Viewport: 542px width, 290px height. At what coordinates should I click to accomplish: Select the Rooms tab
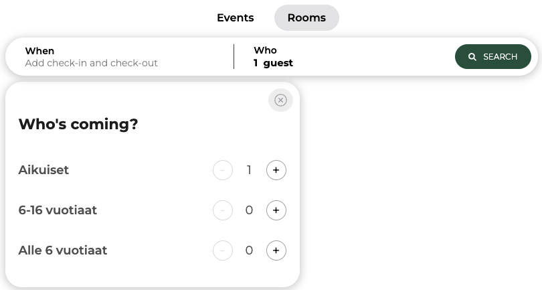tap(306, 17)
